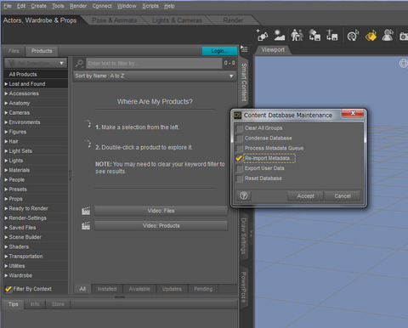Click the film icon beside Video: Products
The height and width of the screenshot is (328, 408).
[86, 226]
